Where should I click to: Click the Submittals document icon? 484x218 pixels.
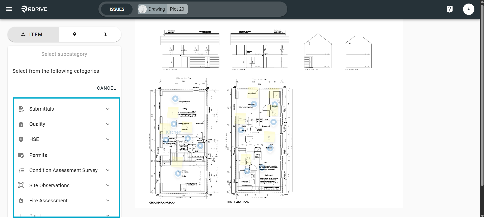(x=21, y=109)
